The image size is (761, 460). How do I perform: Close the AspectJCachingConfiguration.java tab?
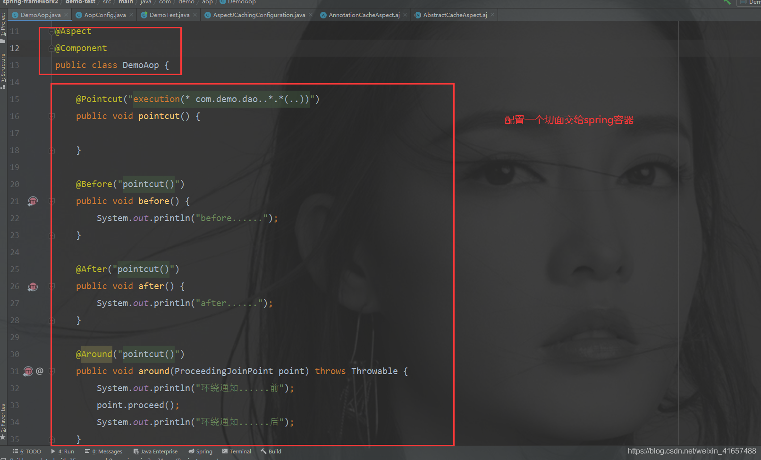tap(311, 15)
